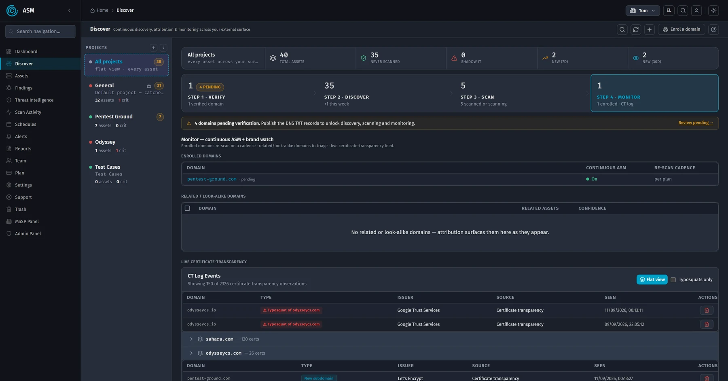Click the Discover header search icon
The height and width of the screenshot is (381, 728).
622,30
